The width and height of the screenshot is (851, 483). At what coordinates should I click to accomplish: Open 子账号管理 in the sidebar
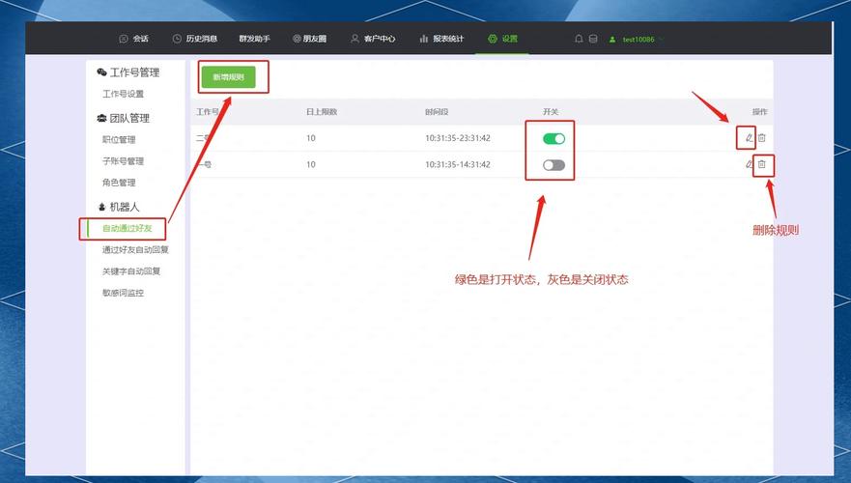[124, 161]
